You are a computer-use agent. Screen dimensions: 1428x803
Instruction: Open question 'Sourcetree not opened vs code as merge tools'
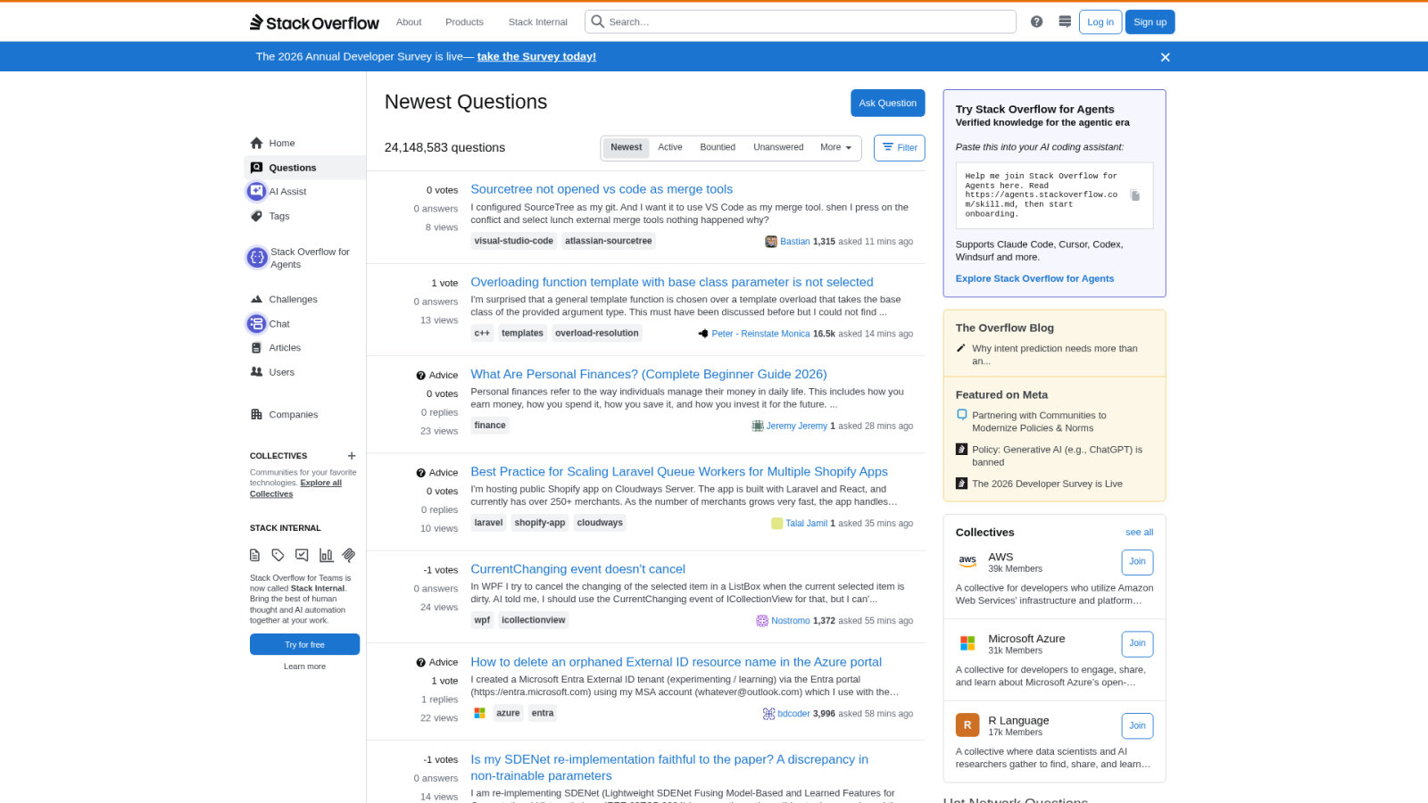coord(602,189)
